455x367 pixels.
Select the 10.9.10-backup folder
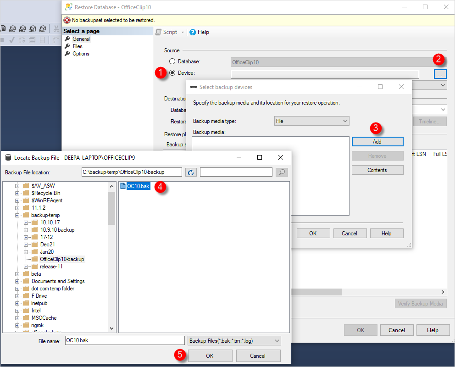pos(57,230)
